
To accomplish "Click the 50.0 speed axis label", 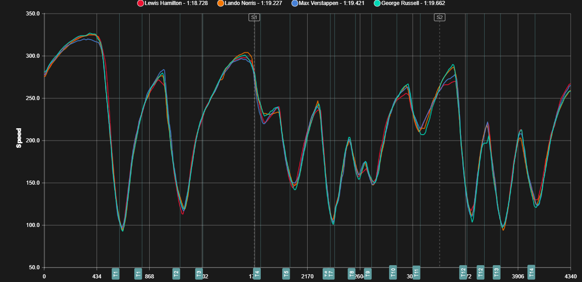I will coord(35,267).
